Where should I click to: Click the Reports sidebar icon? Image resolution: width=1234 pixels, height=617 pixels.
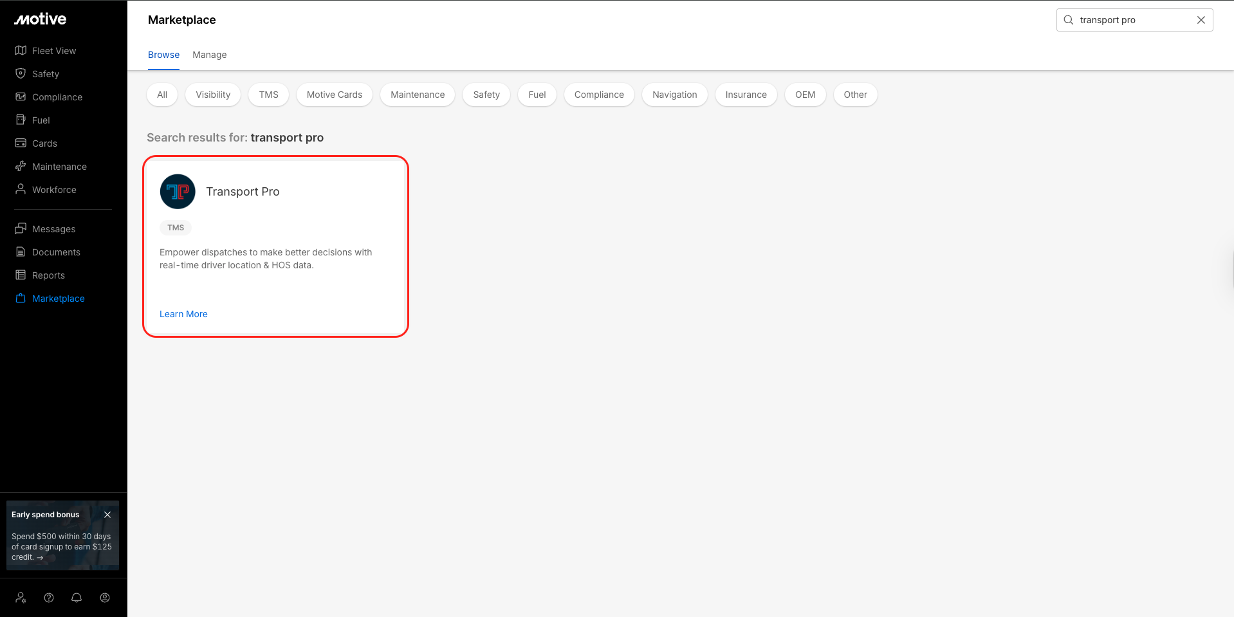pos(21,275)
